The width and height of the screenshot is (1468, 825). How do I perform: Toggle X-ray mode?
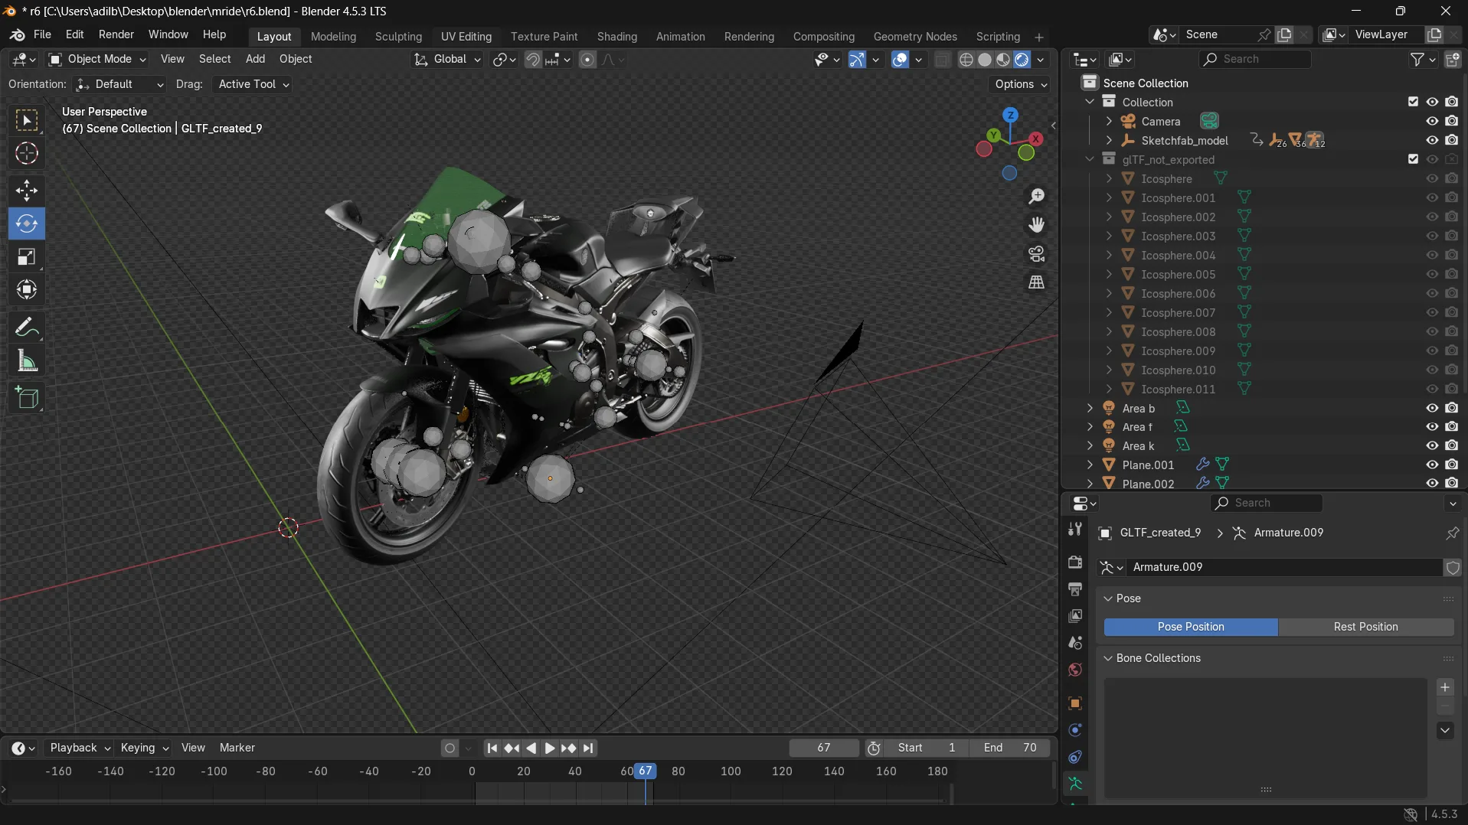[943, 60]
